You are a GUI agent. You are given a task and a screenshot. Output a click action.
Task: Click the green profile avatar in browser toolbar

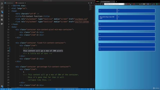pyautogui.click(x=157, y=4)
